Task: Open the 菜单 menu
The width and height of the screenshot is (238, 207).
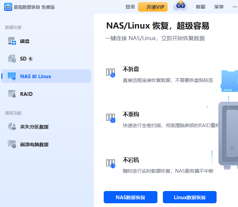Action: (x=219, y=7)
